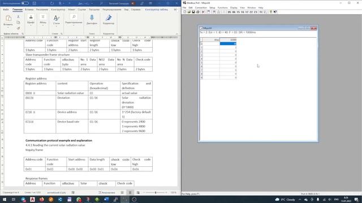The width and height of the screenshot is (362, 203).
Task: Switch to Справка tab in Word
Action: coord(136,10)
